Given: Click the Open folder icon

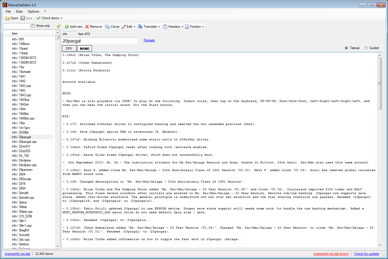Looking at the screenshot, I should 7,18.
